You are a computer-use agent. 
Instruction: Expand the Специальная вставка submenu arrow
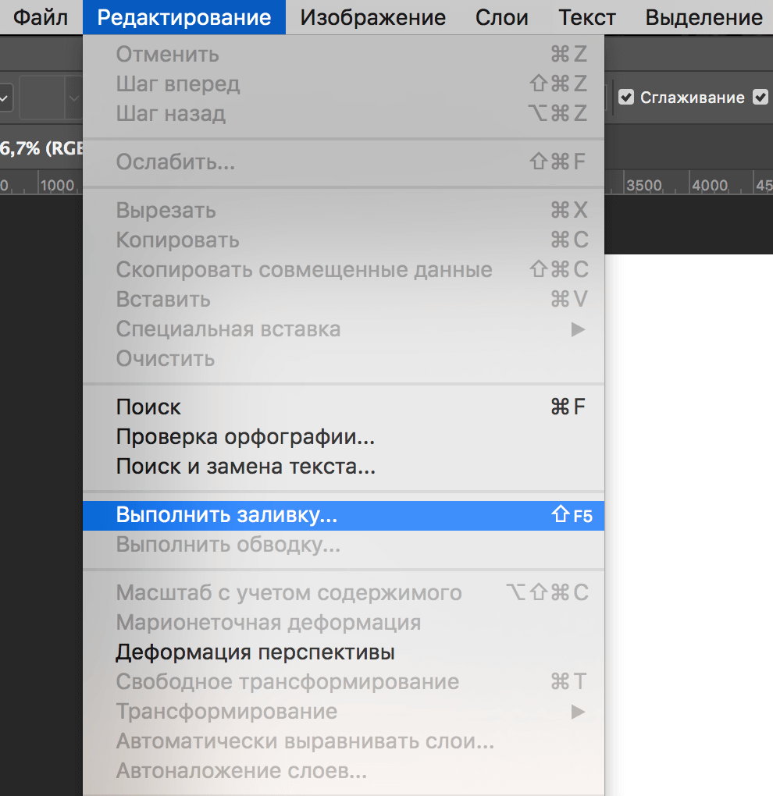(578, 329)
